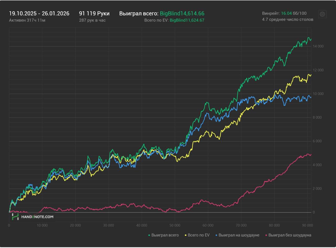This screenshot has height=248, width=336.
Task: Click the 4.7 среднее число столов text
Action: click(287, 19)
